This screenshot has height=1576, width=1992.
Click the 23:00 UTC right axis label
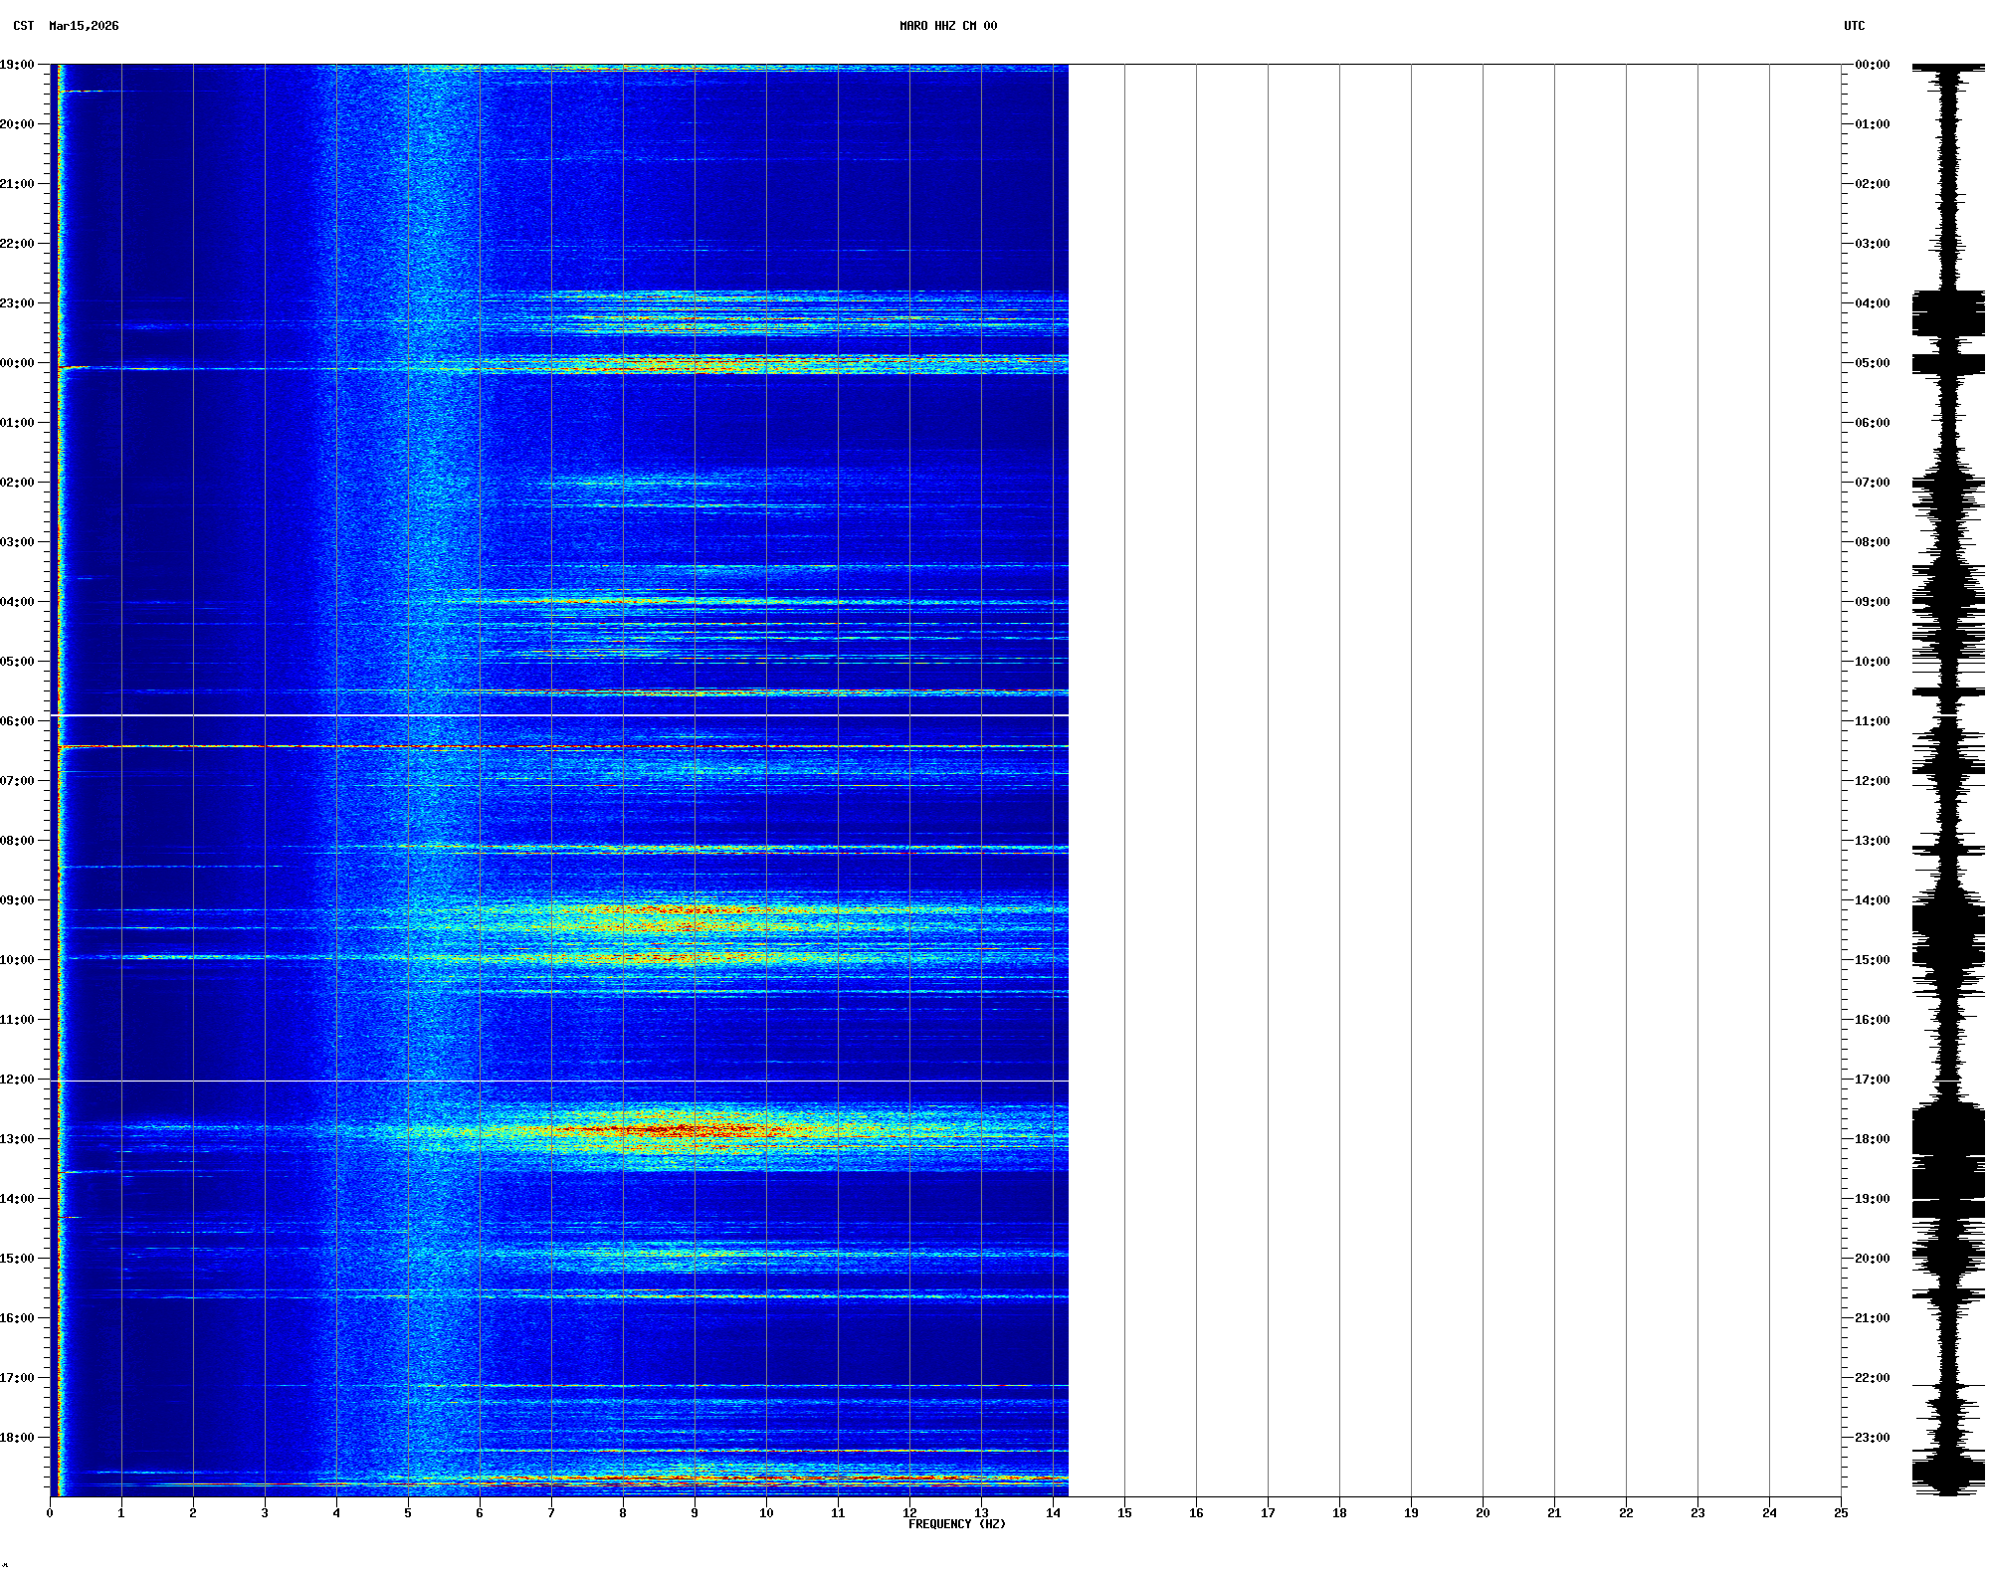coord(1872,1438)
